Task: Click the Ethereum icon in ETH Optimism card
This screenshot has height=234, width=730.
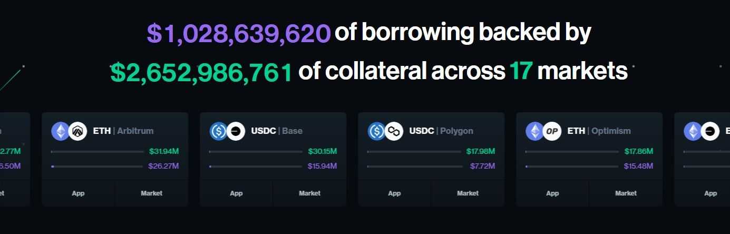Action: 534,131
